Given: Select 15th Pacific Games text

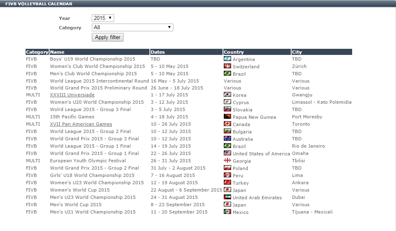Looking at the screenshot, I should coord(72,117).
